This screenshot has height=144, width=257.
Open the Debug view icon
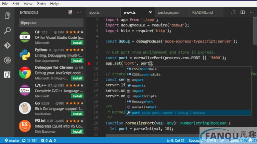8,60
